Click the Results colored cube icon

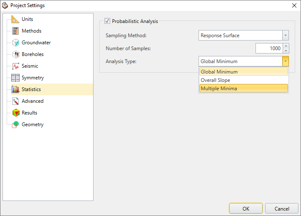16,113
